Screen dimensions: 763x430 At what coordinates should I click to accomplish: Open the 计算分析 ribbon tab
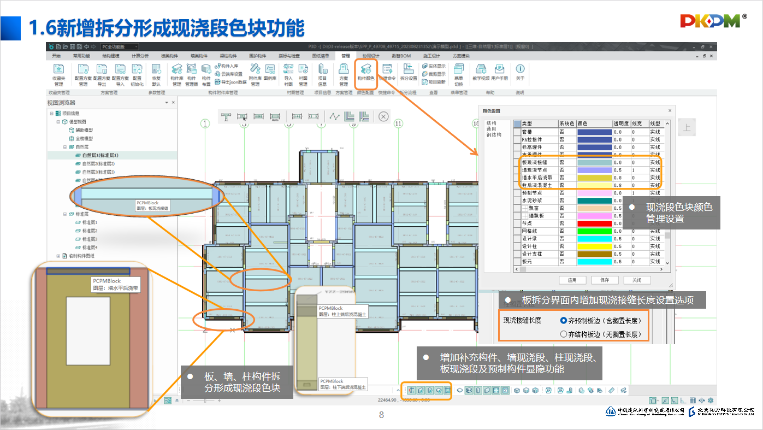[140, 56]
